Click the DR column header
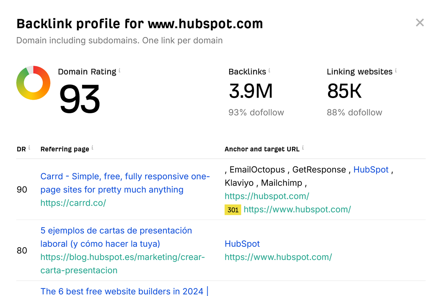 [21, 149]
